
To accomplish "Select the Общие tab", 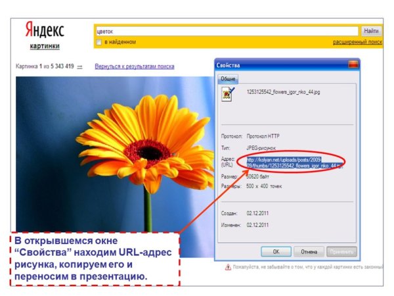I will pos(228,78).
